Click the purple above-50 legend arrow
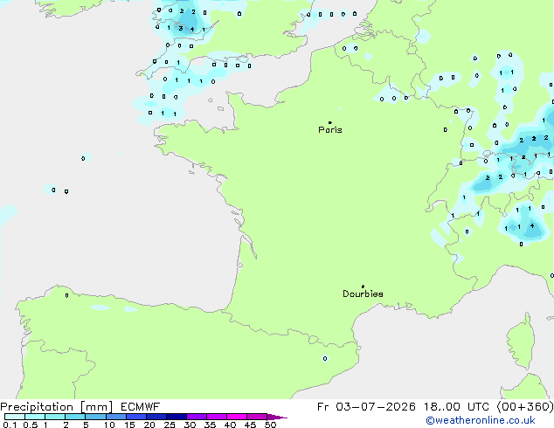The width and height of the screenshot is (554, 428). (x=277, y=417)
